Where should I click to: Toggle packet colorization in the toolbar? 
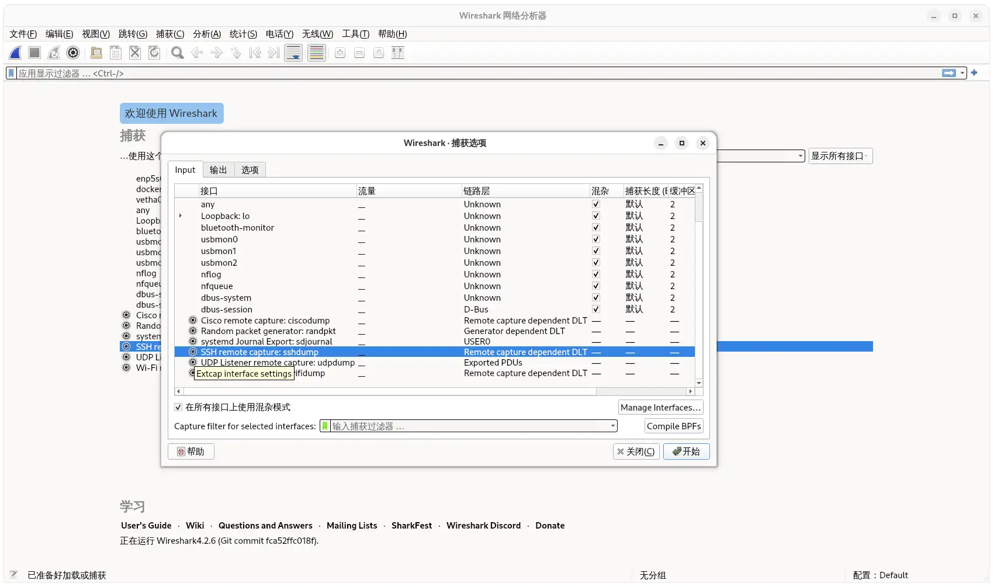click(317, 53)
